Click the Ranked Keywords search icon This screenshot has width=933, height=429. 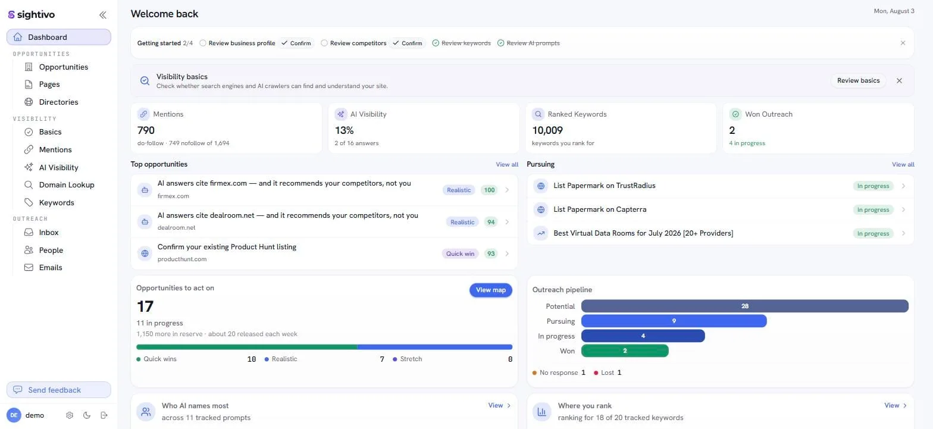pos(538,114)
